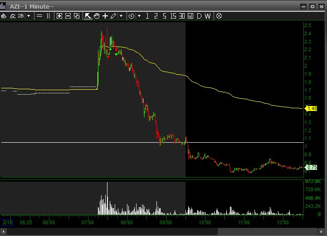Open the chart type bar icon

pos(4,16)
